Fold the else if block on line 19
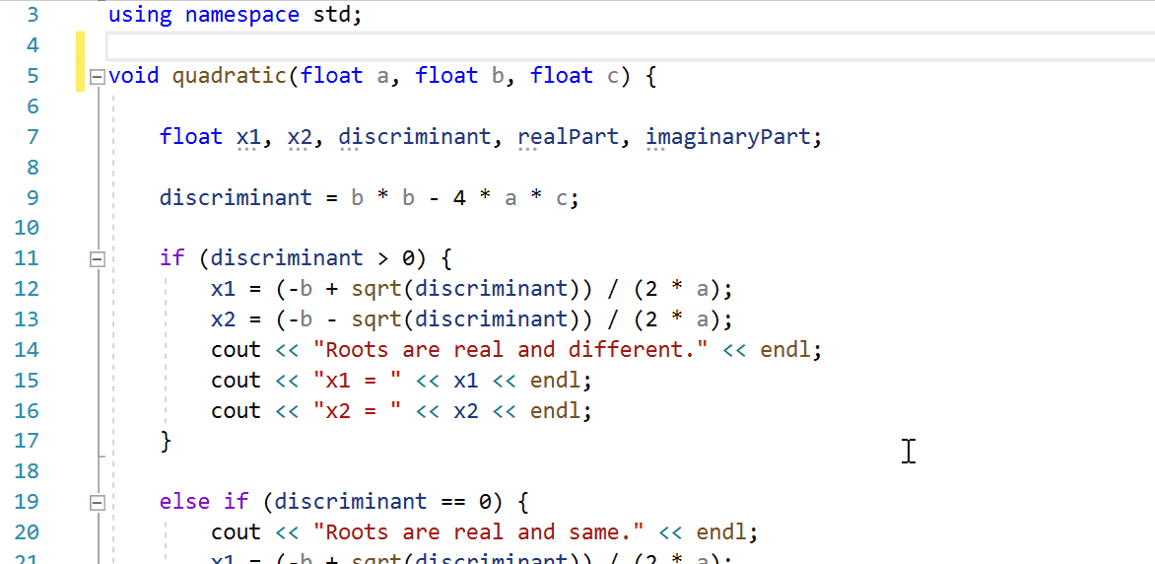 pyautogui.click(x=96, y=502)
